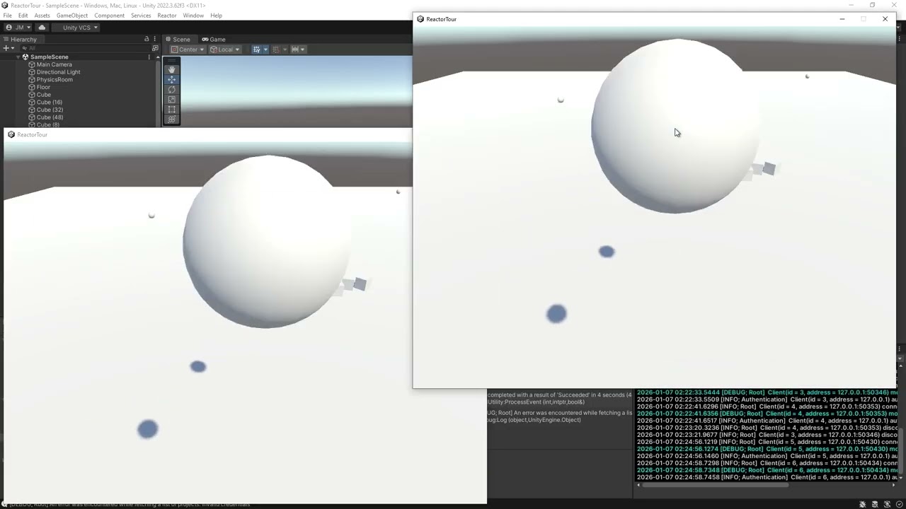The image size is (906, 509).
Task: Open the Hierarchy panel lock icon
Action: pyautogui.click(x=147, y=39)
